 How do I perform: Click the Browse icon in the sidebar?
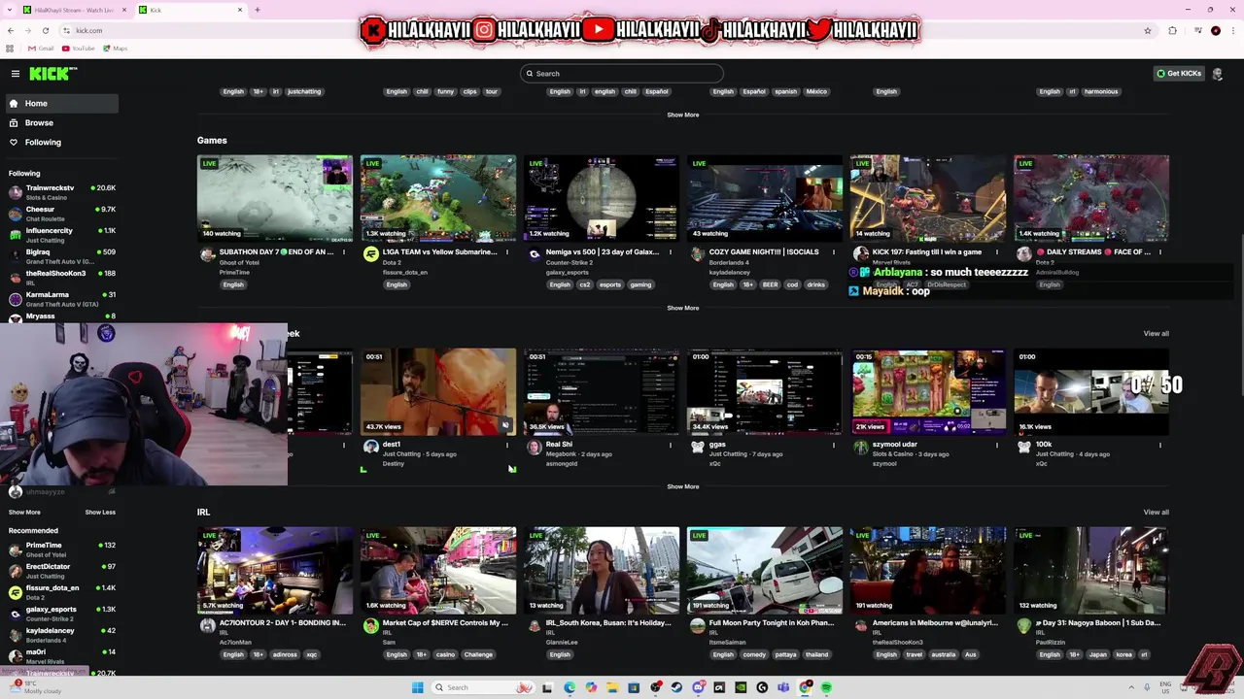[14, 122]
